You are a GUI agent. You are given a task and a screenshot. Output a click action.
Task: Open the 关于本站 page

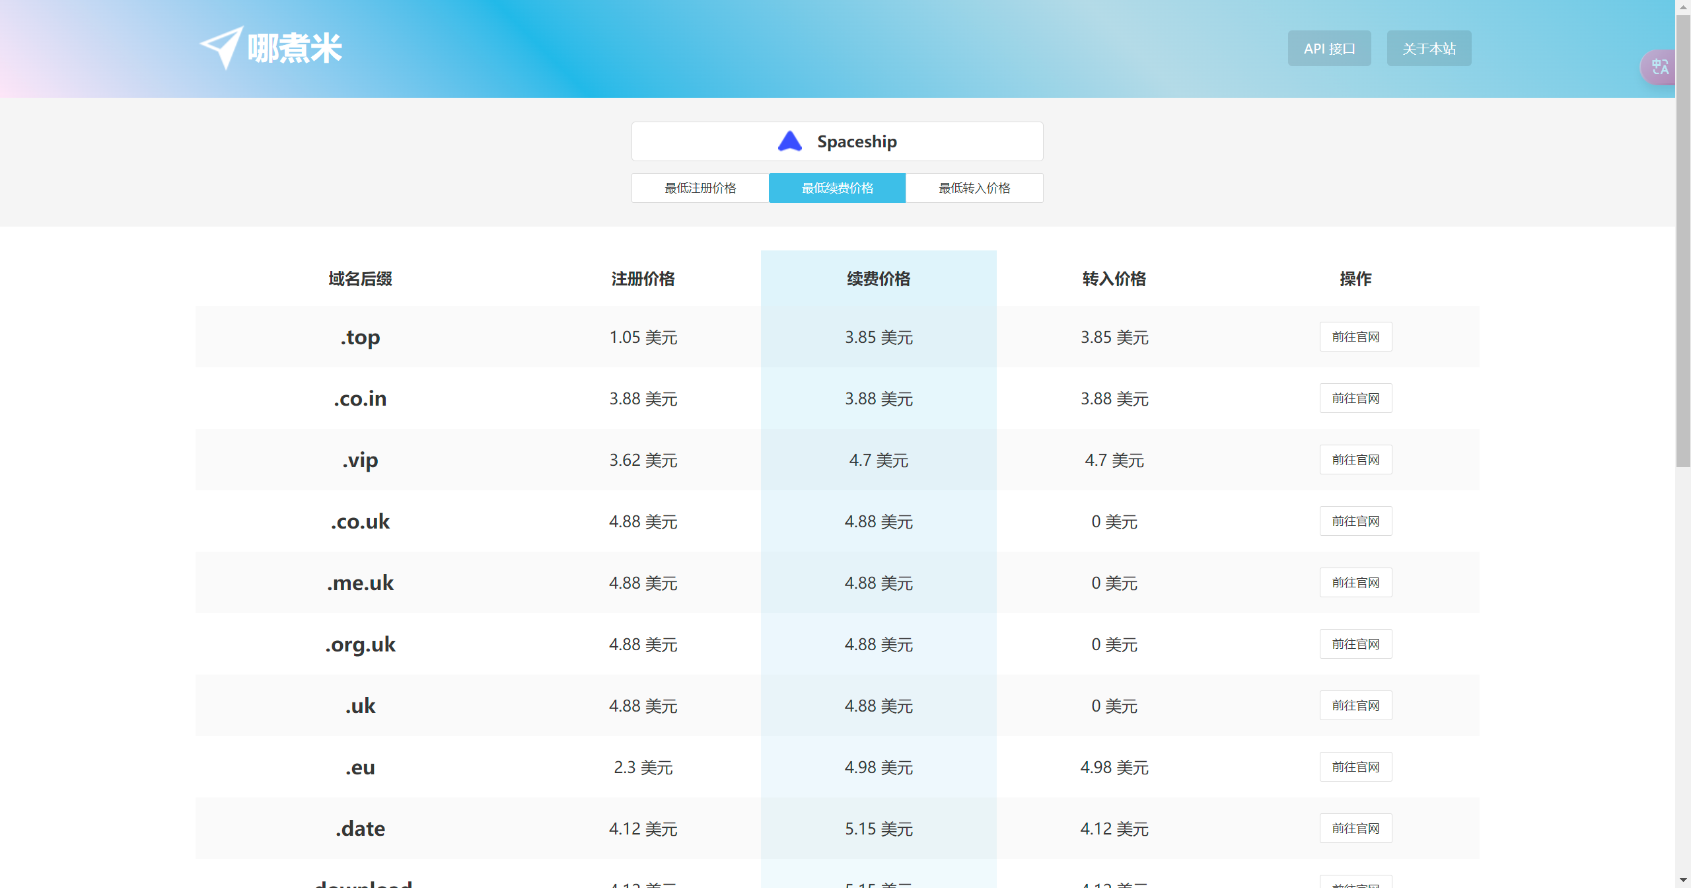point(1429,48)
